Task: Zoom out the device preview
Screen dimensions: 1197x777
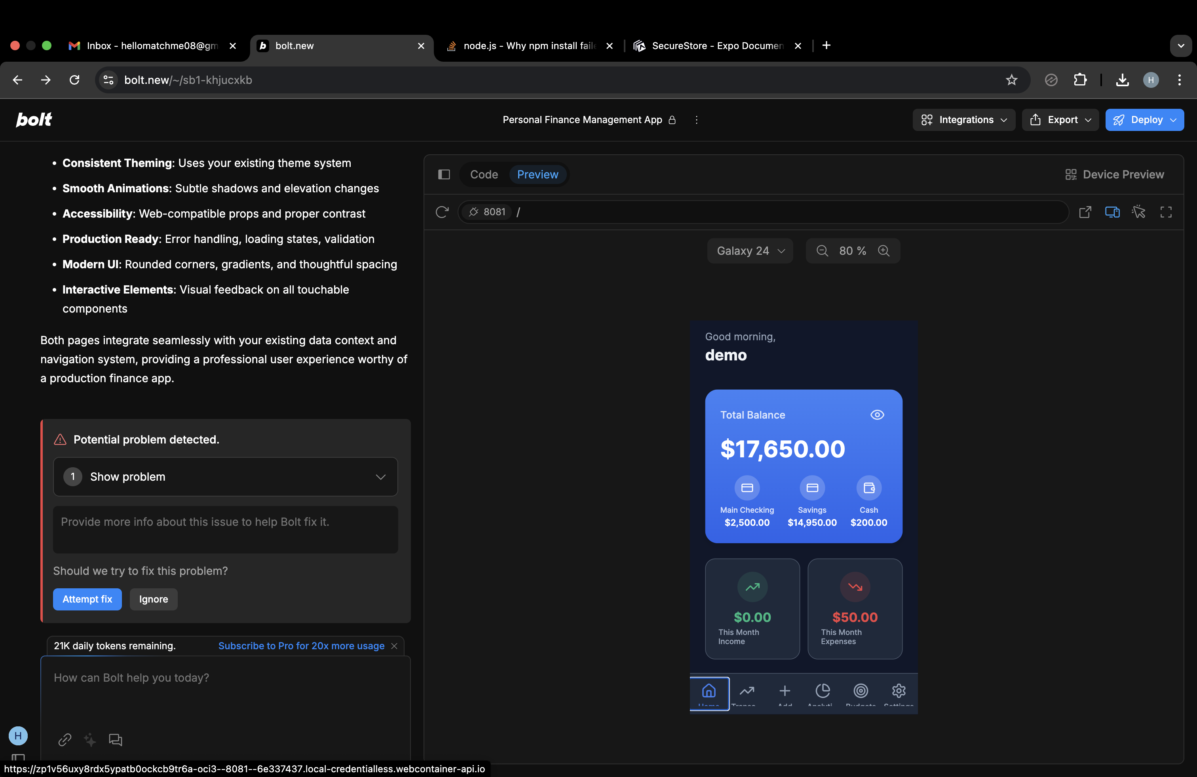Action: (822, 251)
